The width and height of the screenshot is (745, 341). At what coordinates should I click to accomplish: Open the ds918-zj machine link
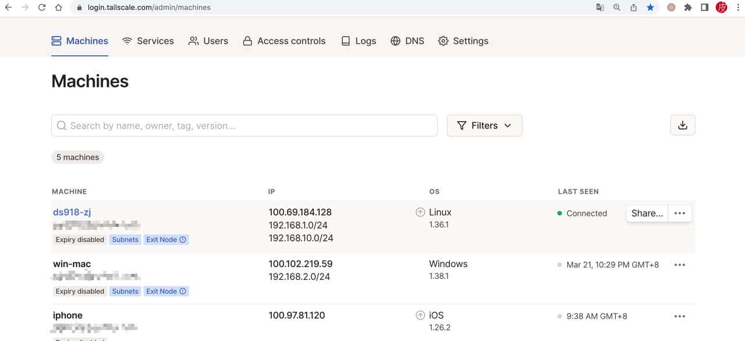72,212
